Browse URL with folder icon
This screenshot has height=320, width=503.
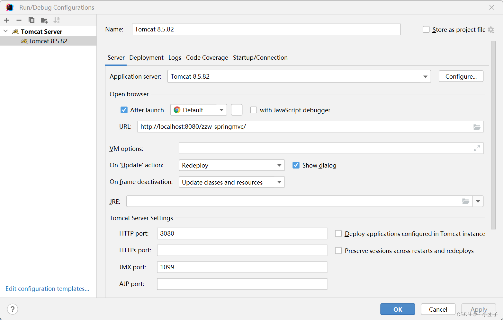tap(477, 127)
